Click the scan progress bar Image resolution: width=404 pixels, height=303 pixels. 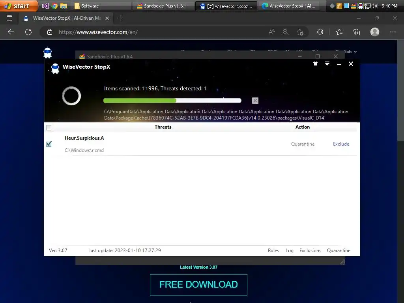tap(172, 101)
